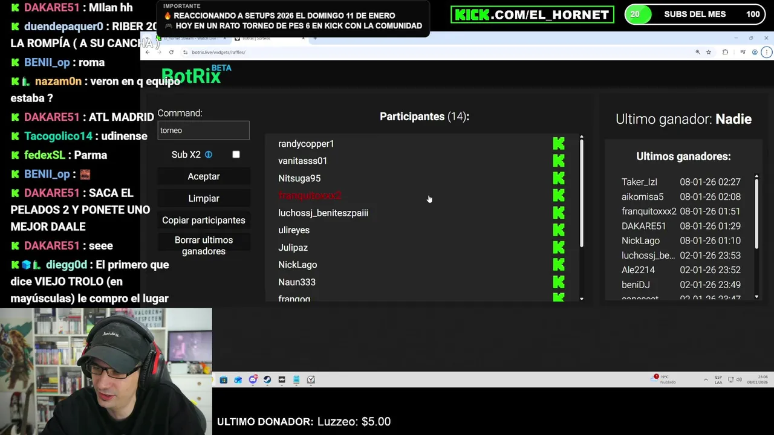Select red participant name franquitoxxx2
Screen dimensions: 774x435
point(310,196)
